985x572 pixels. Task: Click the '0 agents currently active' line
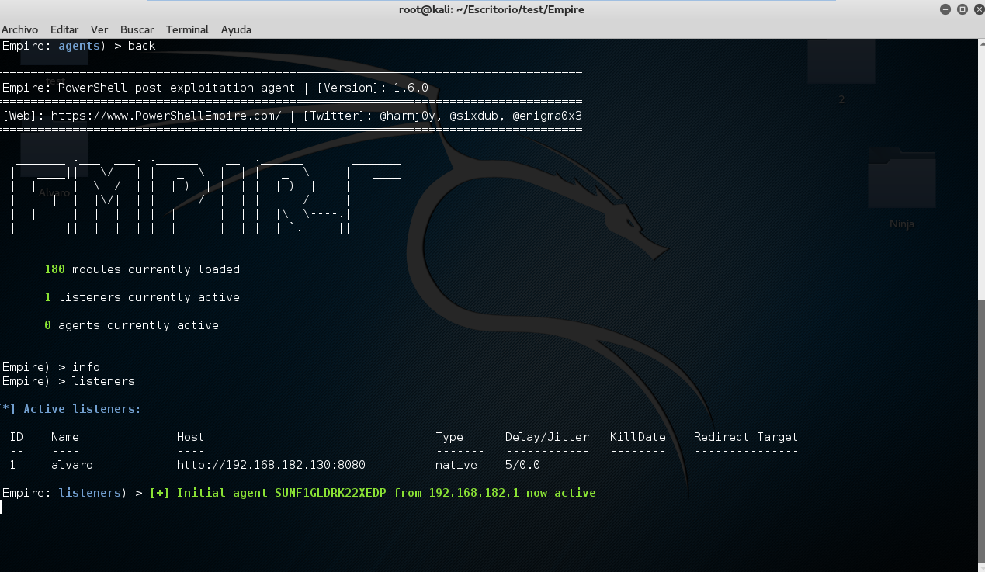coord(131,325)
